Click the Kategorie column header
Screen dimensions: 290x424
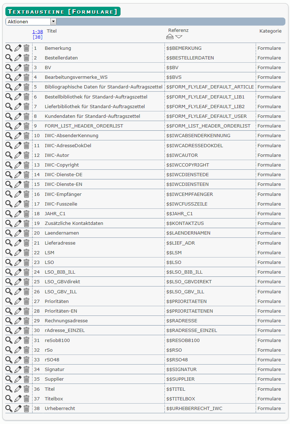(270, 31)
